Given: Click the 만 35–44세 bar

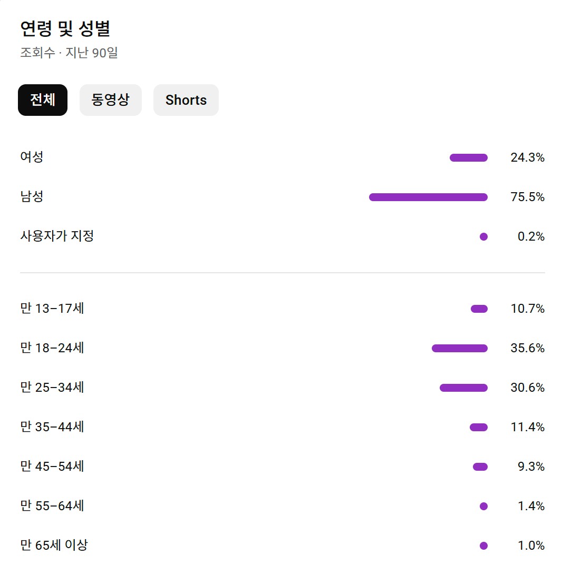Looking at the screenshot, I should tap(478, 427).
